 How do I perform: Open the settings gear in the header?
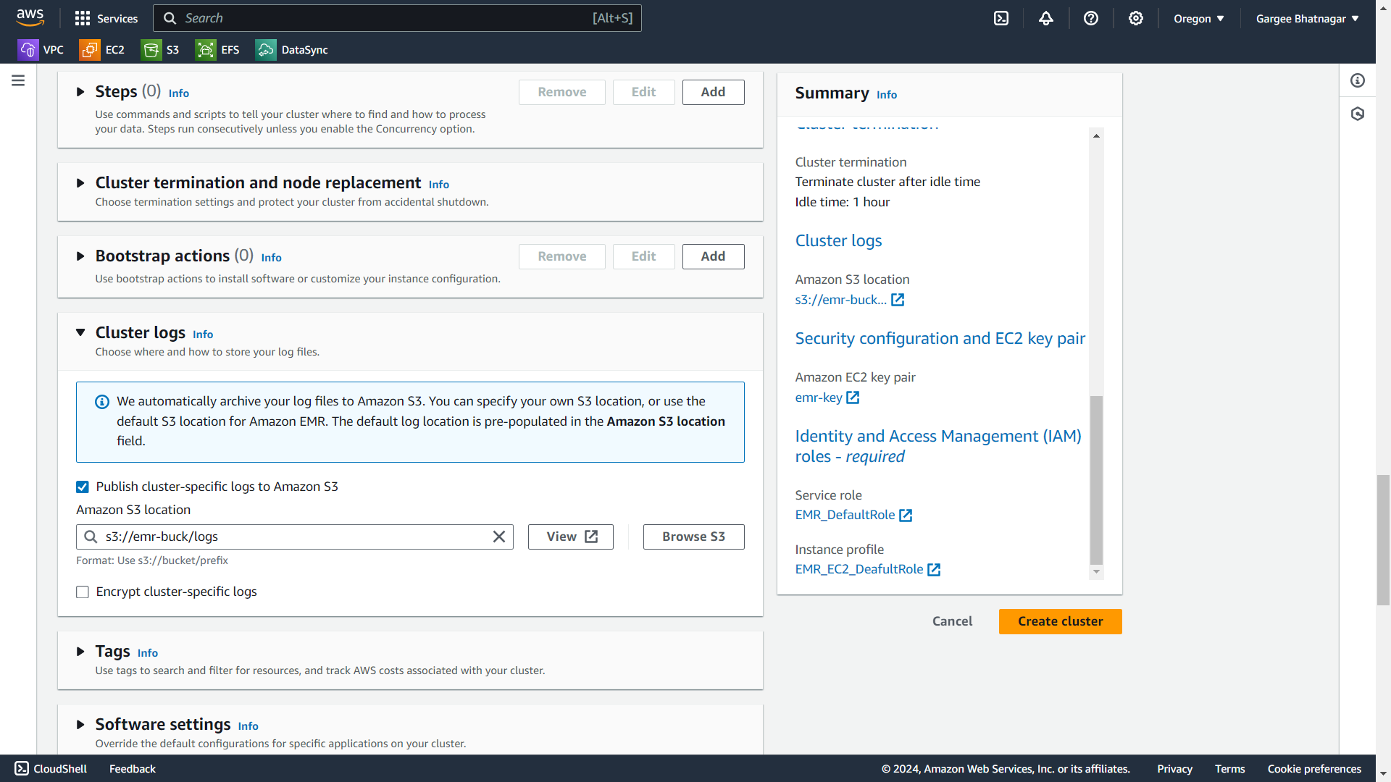1136,19
